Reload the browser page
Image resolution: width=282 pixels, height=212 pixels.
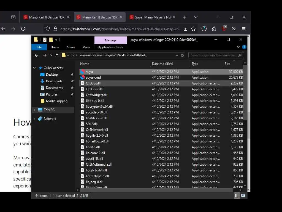click(x=23, y=29)
